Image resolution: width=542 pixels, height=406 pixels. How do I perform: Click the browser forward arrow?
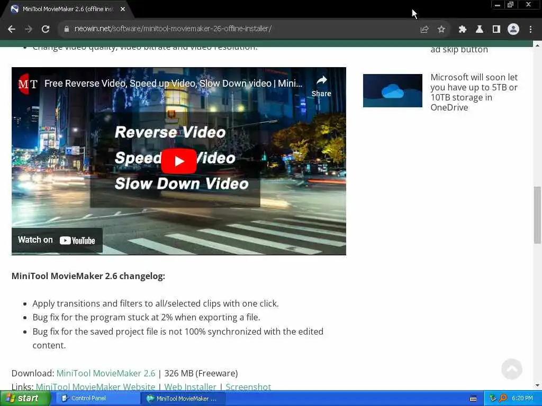coord(29,29)
